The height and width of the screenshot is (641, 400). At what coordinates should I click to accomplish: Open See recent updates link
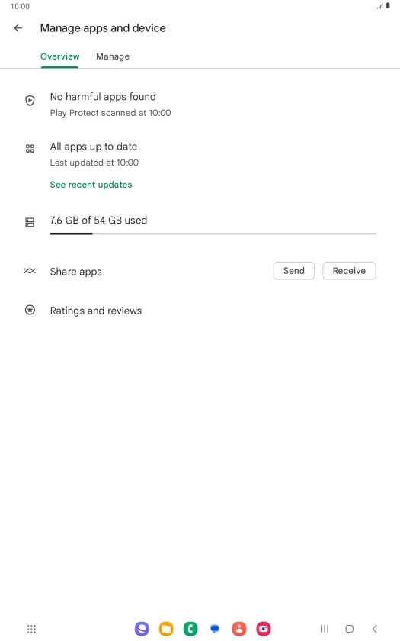coord(91,185)
